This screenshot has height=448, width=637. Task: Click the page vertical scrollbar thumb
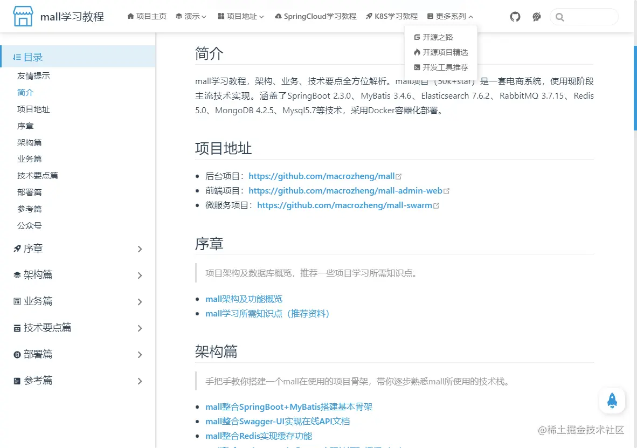pos(635,88)
